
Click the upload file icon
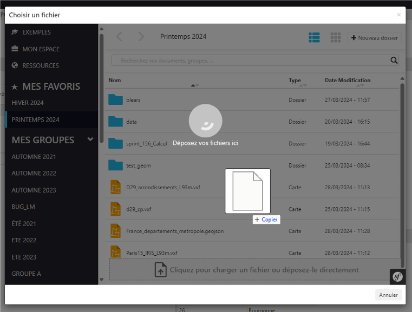[160, 270]
